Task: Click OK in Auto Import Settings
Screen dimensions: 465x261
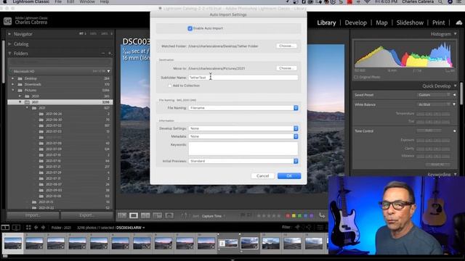Action: 289,175
